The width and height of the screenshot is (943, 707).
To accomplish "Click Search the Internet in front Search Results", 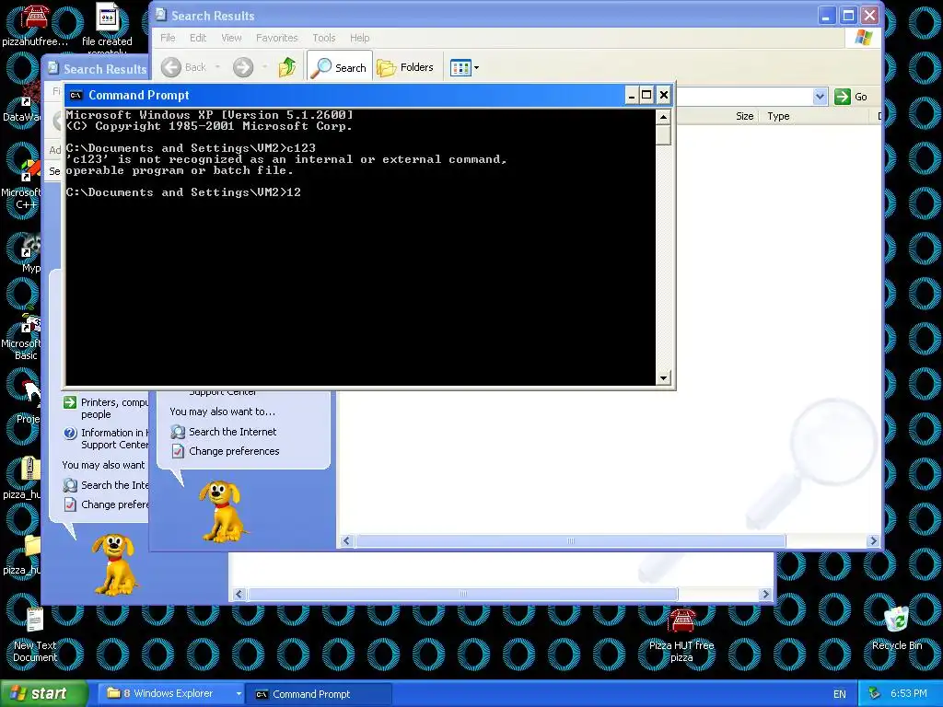I will coord(233,432).
